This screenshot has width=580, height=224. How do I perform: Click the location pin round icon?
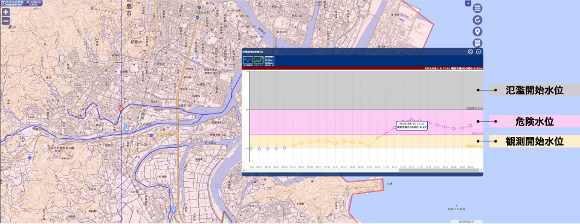coord(477,31)
